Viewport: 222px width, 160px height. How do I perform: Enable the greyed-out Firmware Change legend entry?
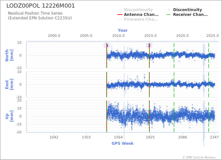(x=137, y=19)
